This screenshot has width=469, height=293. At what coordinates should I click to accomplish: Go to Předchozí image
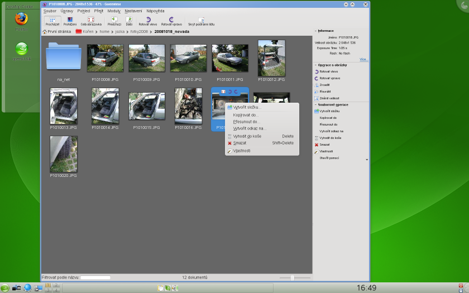pos(114,21)
